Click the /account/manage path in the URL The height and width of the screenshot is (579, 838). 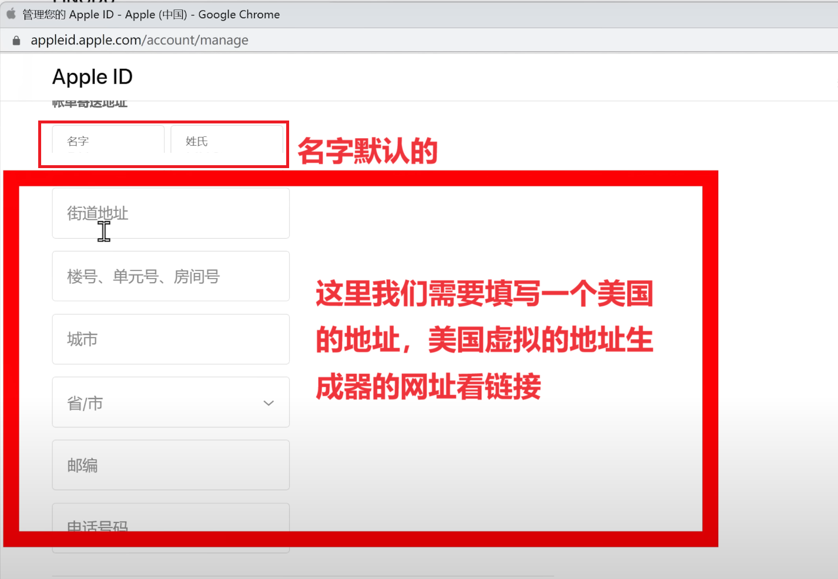(197, 41)
